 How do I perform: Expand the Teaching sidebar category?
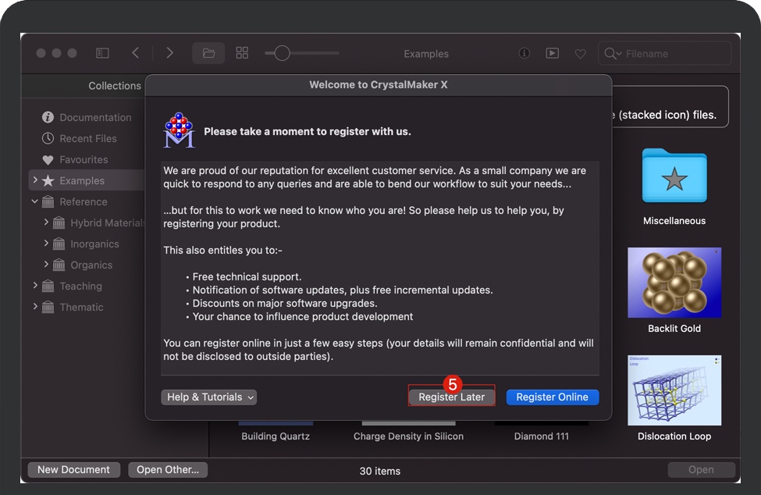point(35,286)
